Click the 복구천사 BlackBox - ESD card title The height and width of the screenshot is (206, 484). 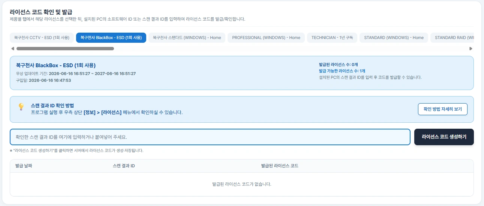coord(56,66)
